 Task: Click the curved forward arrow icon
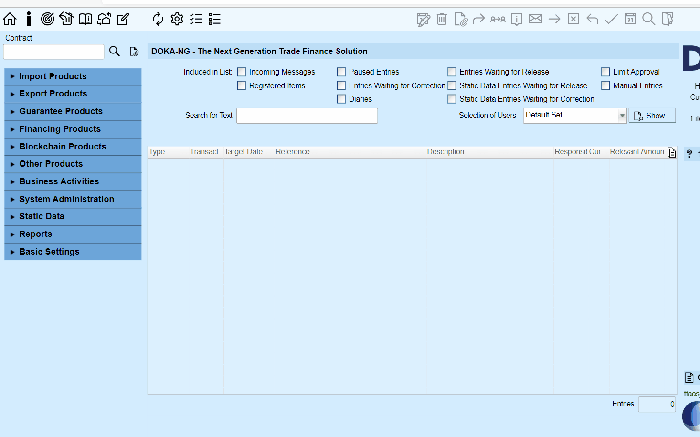tap(479, 19)
